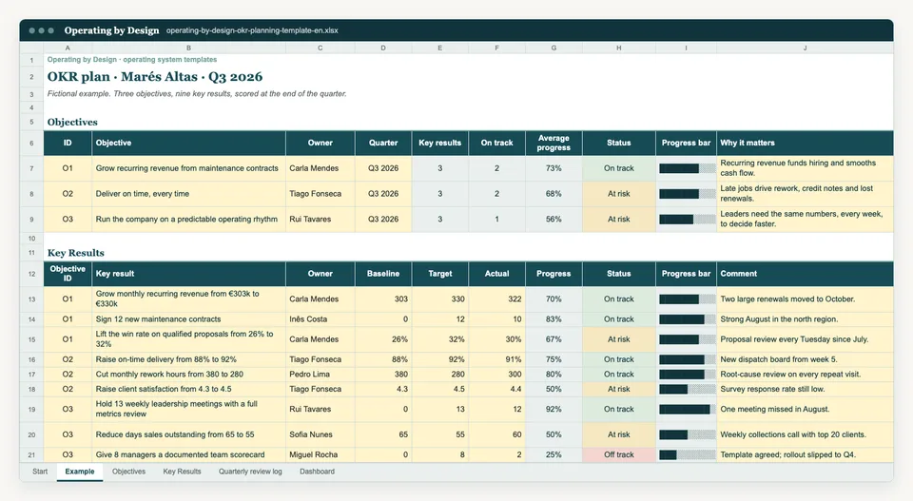Image resolution: width=913 pixels, height=501 pixels.
Task: Click the Key Results section heading
Action: [76, 253]
